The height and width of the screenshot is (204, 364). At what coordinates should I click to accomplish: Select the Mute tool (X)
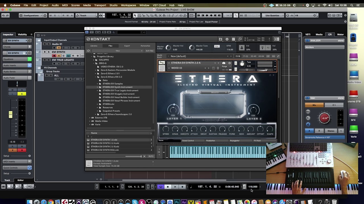click(160, 16)
